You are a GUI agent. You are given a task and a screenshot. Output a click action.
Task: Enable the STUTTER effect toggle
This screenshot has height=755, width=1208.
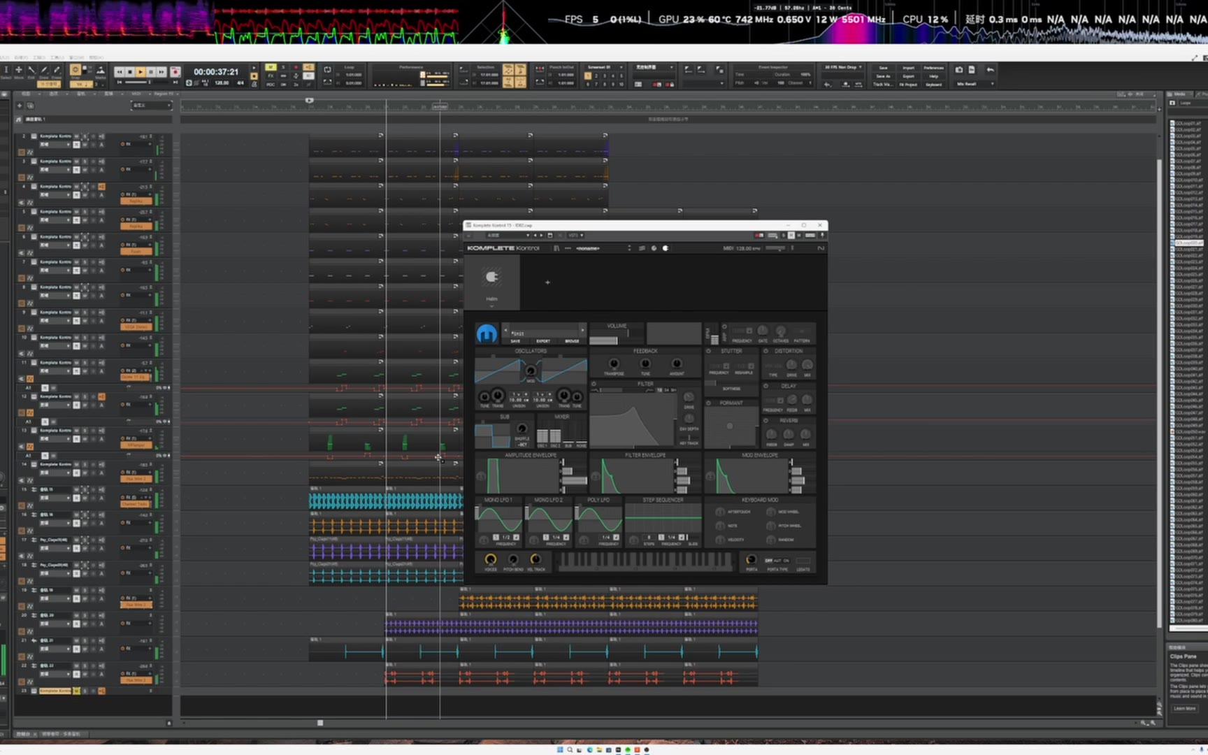coord(708,351)
